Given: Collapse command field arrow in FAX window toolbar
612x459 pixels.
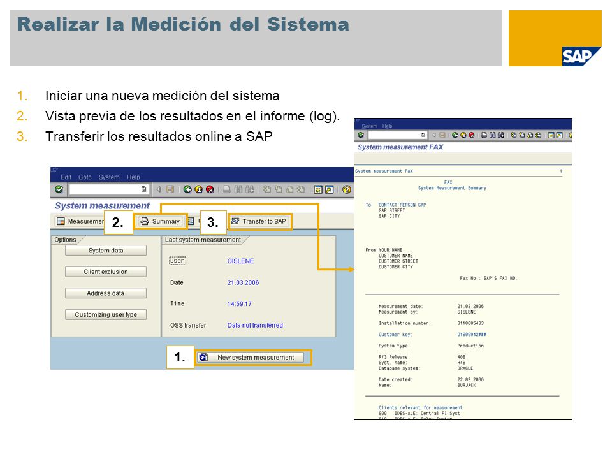Looking at the screenshot, I should (434, 135).
